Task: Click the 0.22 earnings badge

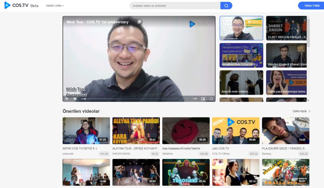Action: (x=155, y=154)
